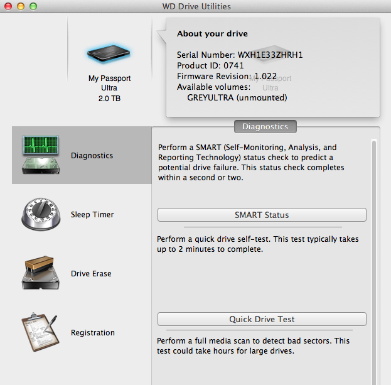Click the serial number WXH1E33ZHRH1

pos(270,55)
